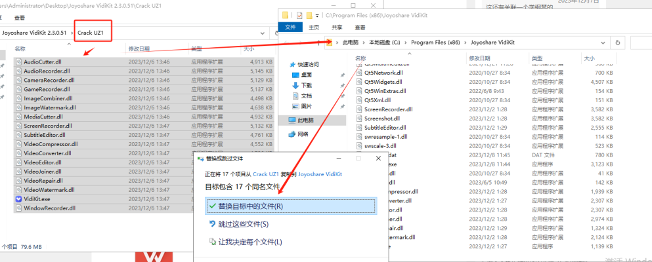The width and height of the screenshot is (652, 262).
Task: Click the Downloads (下载) arrow icon in sidebar
Action: [x=295, y=85]
